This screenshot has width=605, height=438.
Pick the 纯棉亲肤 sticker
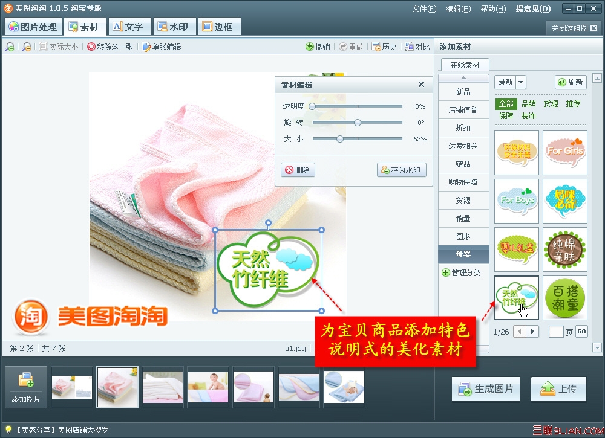coord(565,250)
